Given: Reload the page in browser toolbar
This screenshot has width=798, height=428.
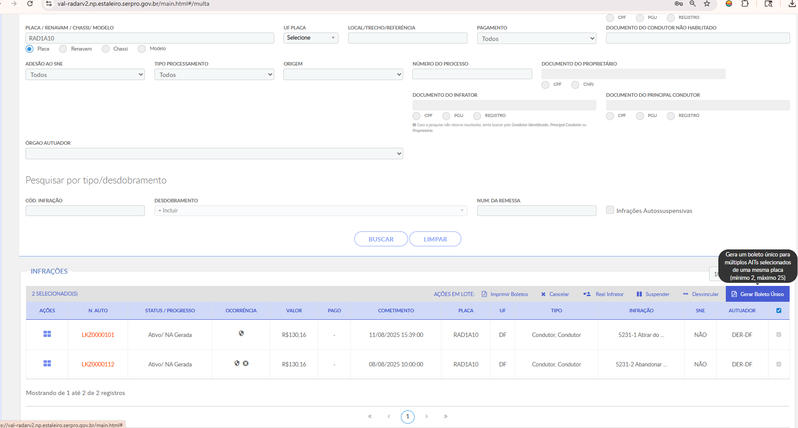Looking at the screenshot, I should coord(30,4).
